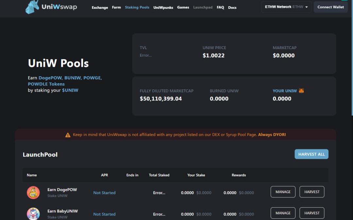Open the UniWpunks page
353x220 pixels.
point(163,8)
